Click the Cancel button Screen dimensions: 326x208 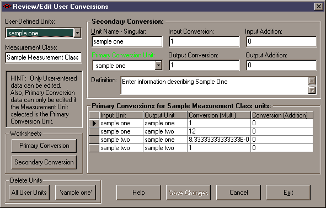pyautogui.click(x=238, y=193)
